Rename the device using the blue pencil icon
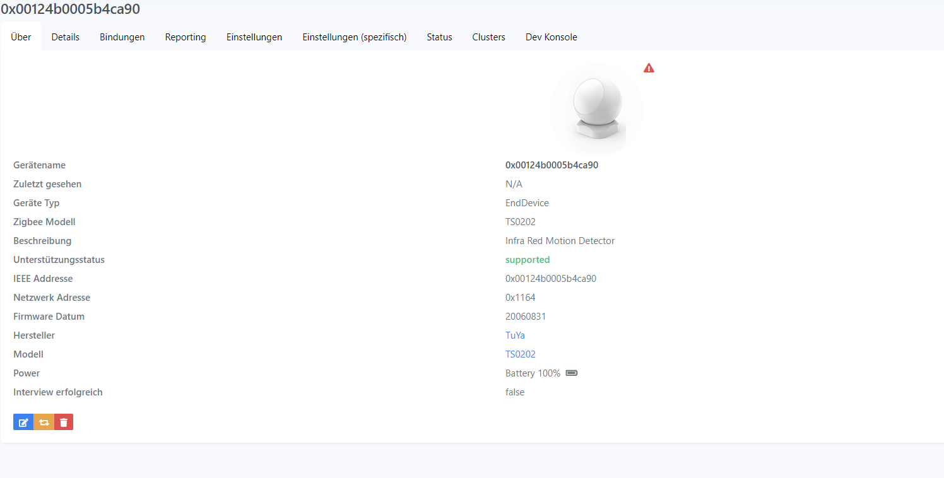This screenshot has width=944, height=478. (23, 422)
